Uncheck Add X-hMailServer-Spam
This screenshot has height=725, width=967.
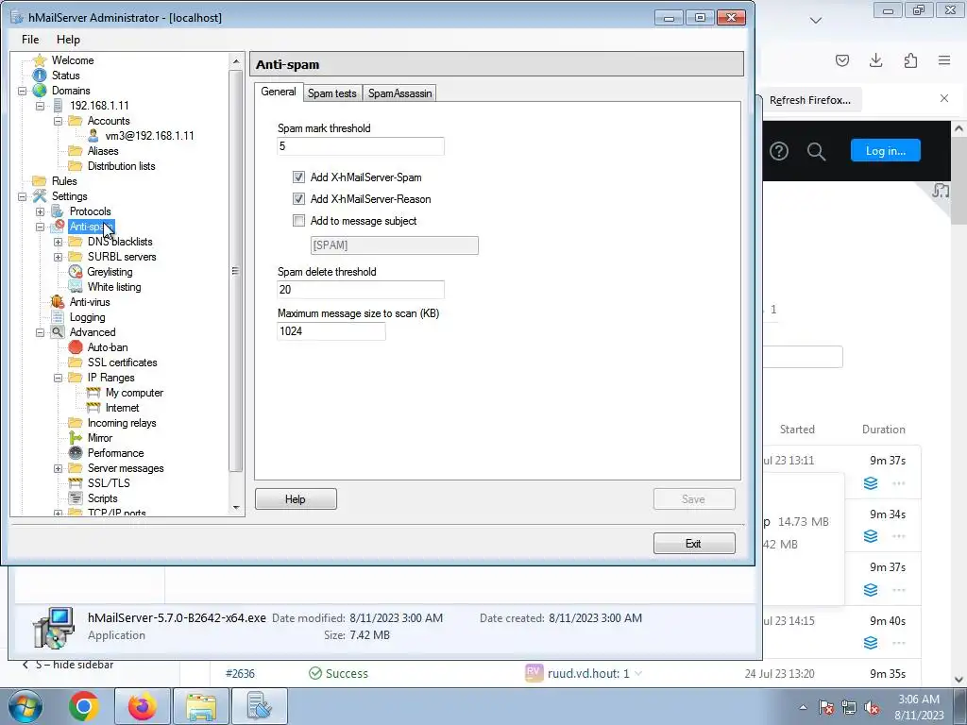(x=299, y=177)
